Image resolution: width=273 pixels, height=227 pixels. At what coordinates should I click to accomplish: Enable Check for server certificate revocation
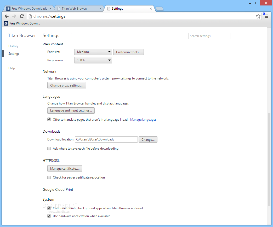(x=49, y=177)
